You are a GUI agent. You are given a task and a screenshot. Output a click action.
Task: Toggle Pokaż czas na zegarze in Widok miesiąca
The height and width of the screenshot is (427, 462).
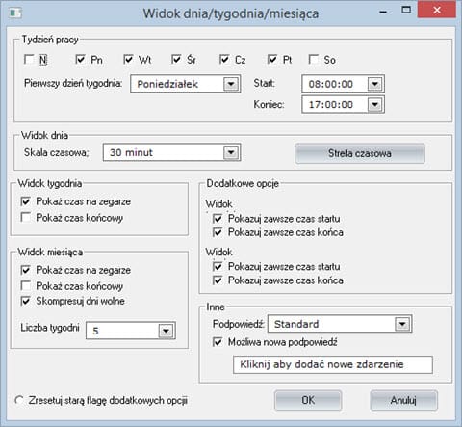(26, 270)
